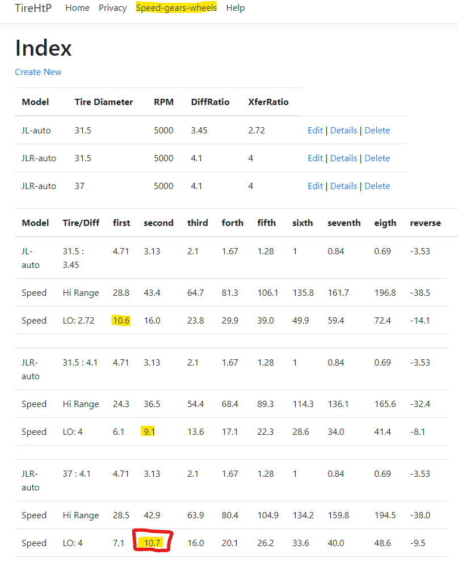Click the LO: 2.72 cell
The width and height of the screenshot is (458, 579).
(79, 321)
